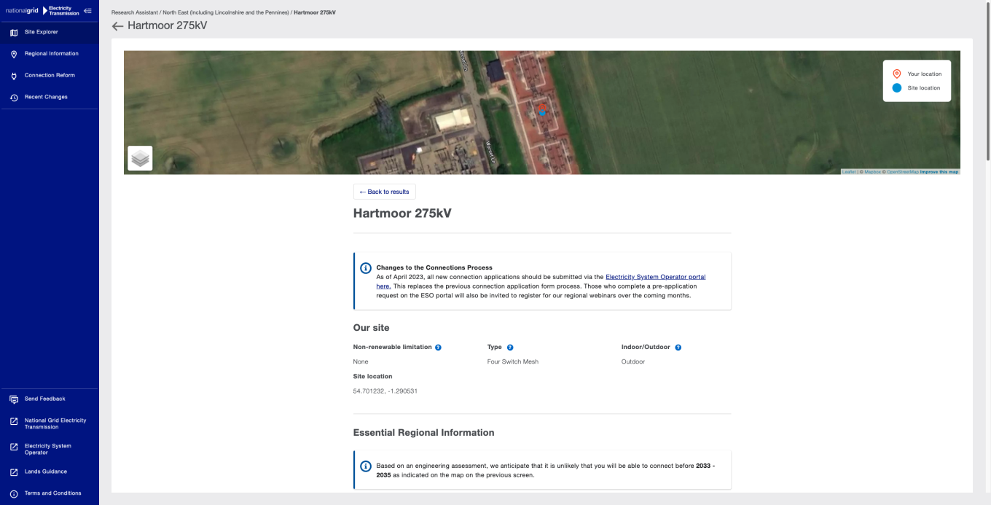Open Site Explorer in the sidebar
Viewport: 991px width, 505px height.
pos(41,32)
